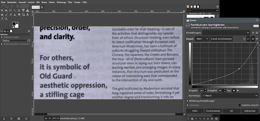260x121 pixels.
Task: Open the Datei menu
Action: [3, 2]
